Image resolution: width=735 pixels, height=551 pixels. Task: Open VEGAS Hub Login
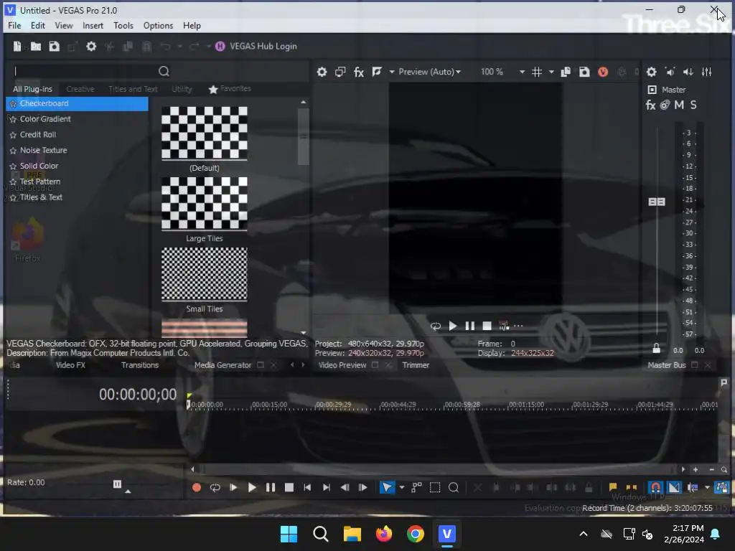[x=256, y=47]
